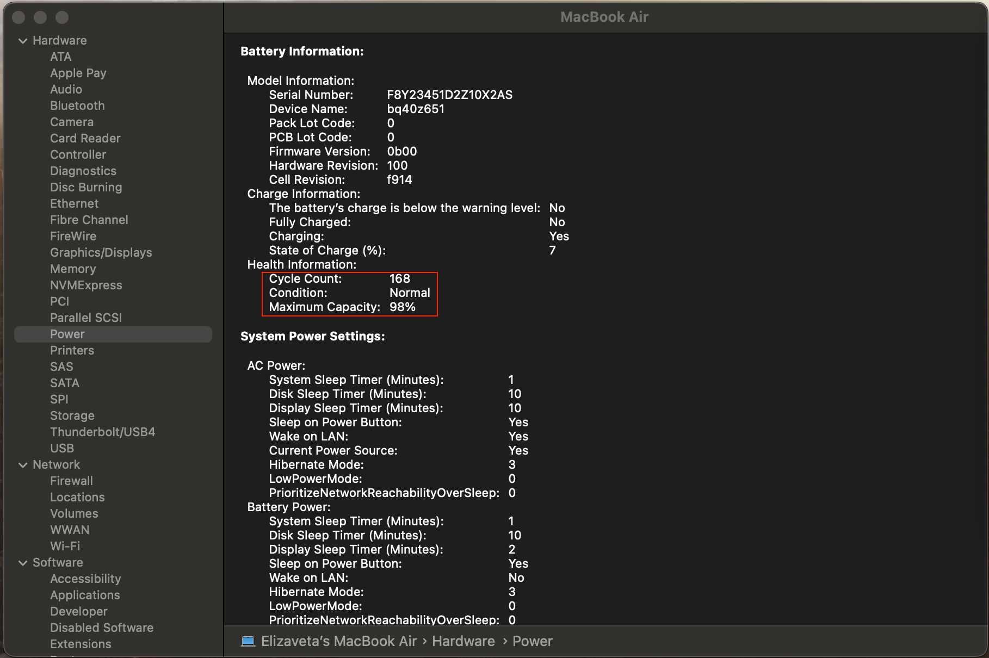The width and height of the screenshot is (989, 658).
Task: Click the device name bq40z651
Action: (x=416, y=109)
